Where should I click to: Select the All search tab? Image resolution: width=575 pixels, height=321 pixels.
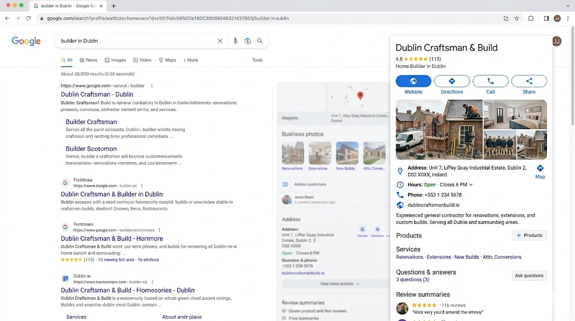coord(67,60)
